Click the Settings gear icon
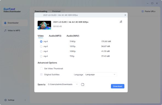Screen dimensions: 162x105 pos(5,100)
